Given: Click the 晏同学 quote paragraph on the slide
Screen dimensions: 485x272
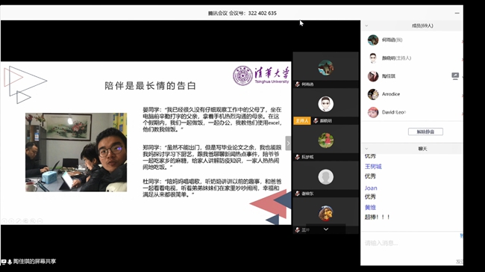Looking at the screenshot, I should (x=212, y=120).
